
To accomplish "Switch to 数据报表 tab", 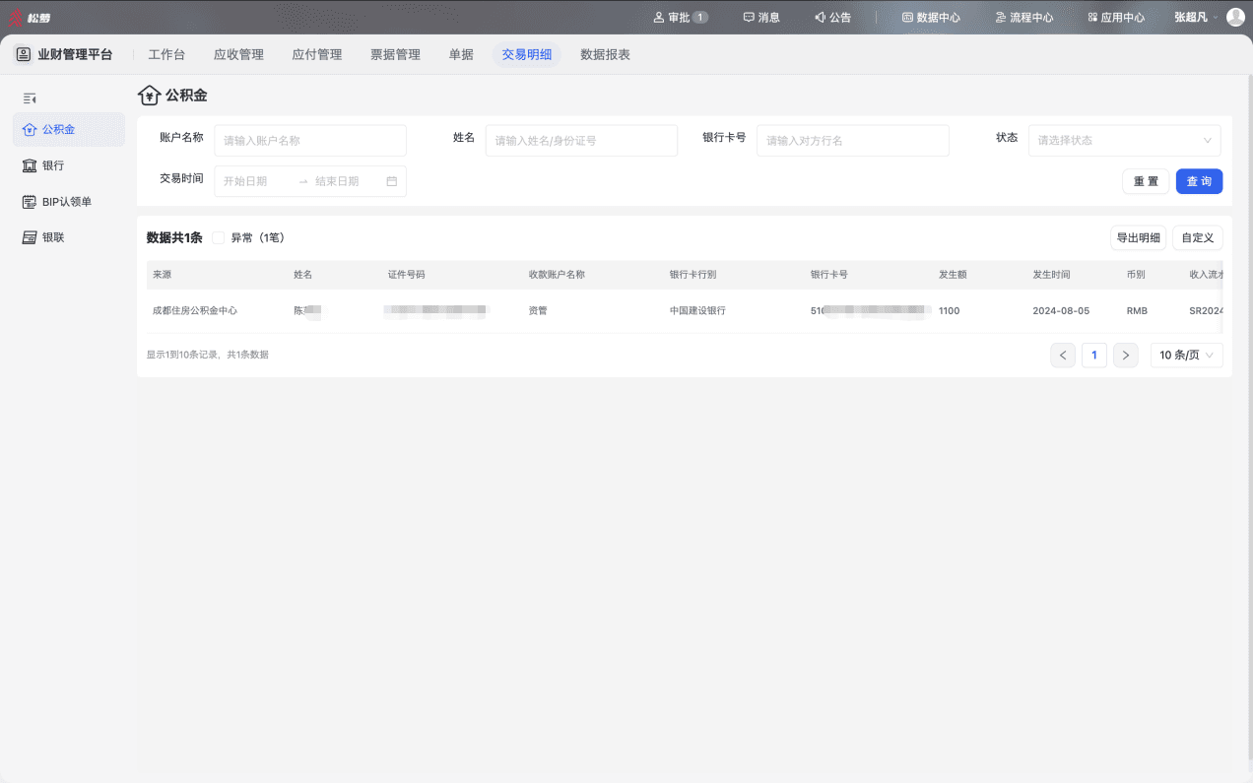I will 606,54.
